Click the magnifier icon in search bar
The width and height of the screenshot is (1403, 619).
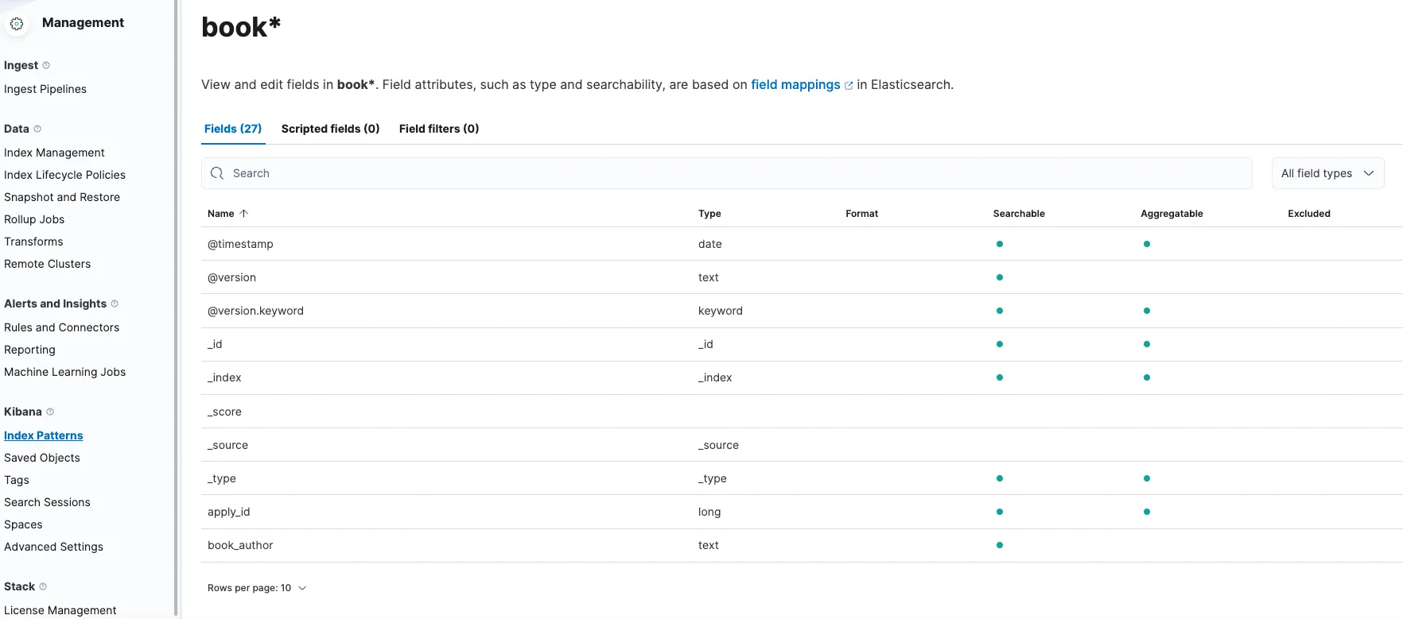(217, 173)
